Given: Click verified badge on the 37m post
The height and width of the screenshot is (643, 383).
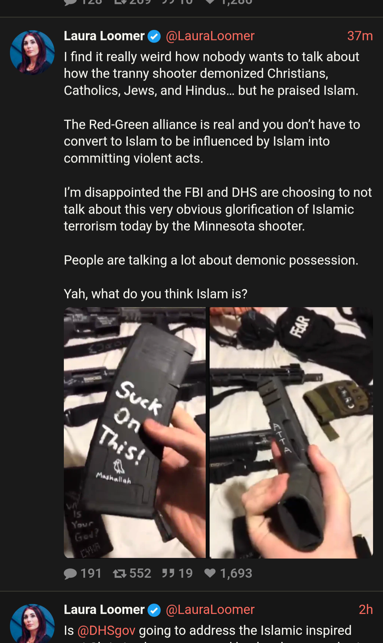Looking at the screenshot, I should pos(154,36).
